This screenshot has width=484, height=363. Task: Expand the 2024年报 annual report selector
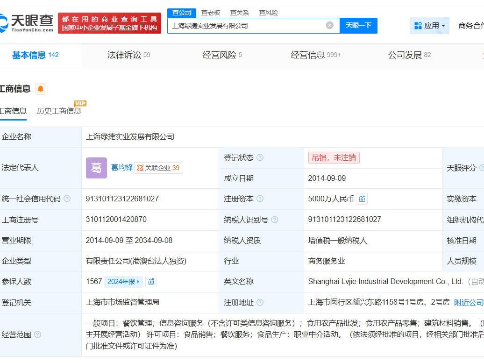(123, 282)
